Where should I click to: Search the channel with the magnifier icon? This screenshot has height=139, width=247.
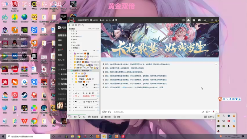[83, 25]
